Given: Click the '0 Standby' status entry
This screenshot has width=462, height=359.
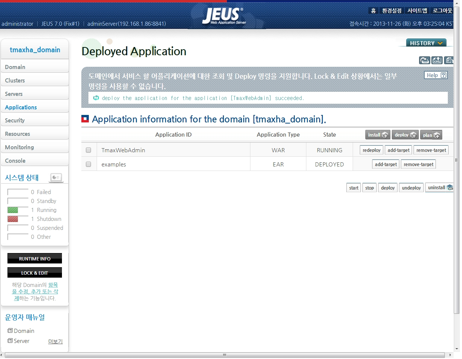Looking at the screenshot, I should click(43, 201).
